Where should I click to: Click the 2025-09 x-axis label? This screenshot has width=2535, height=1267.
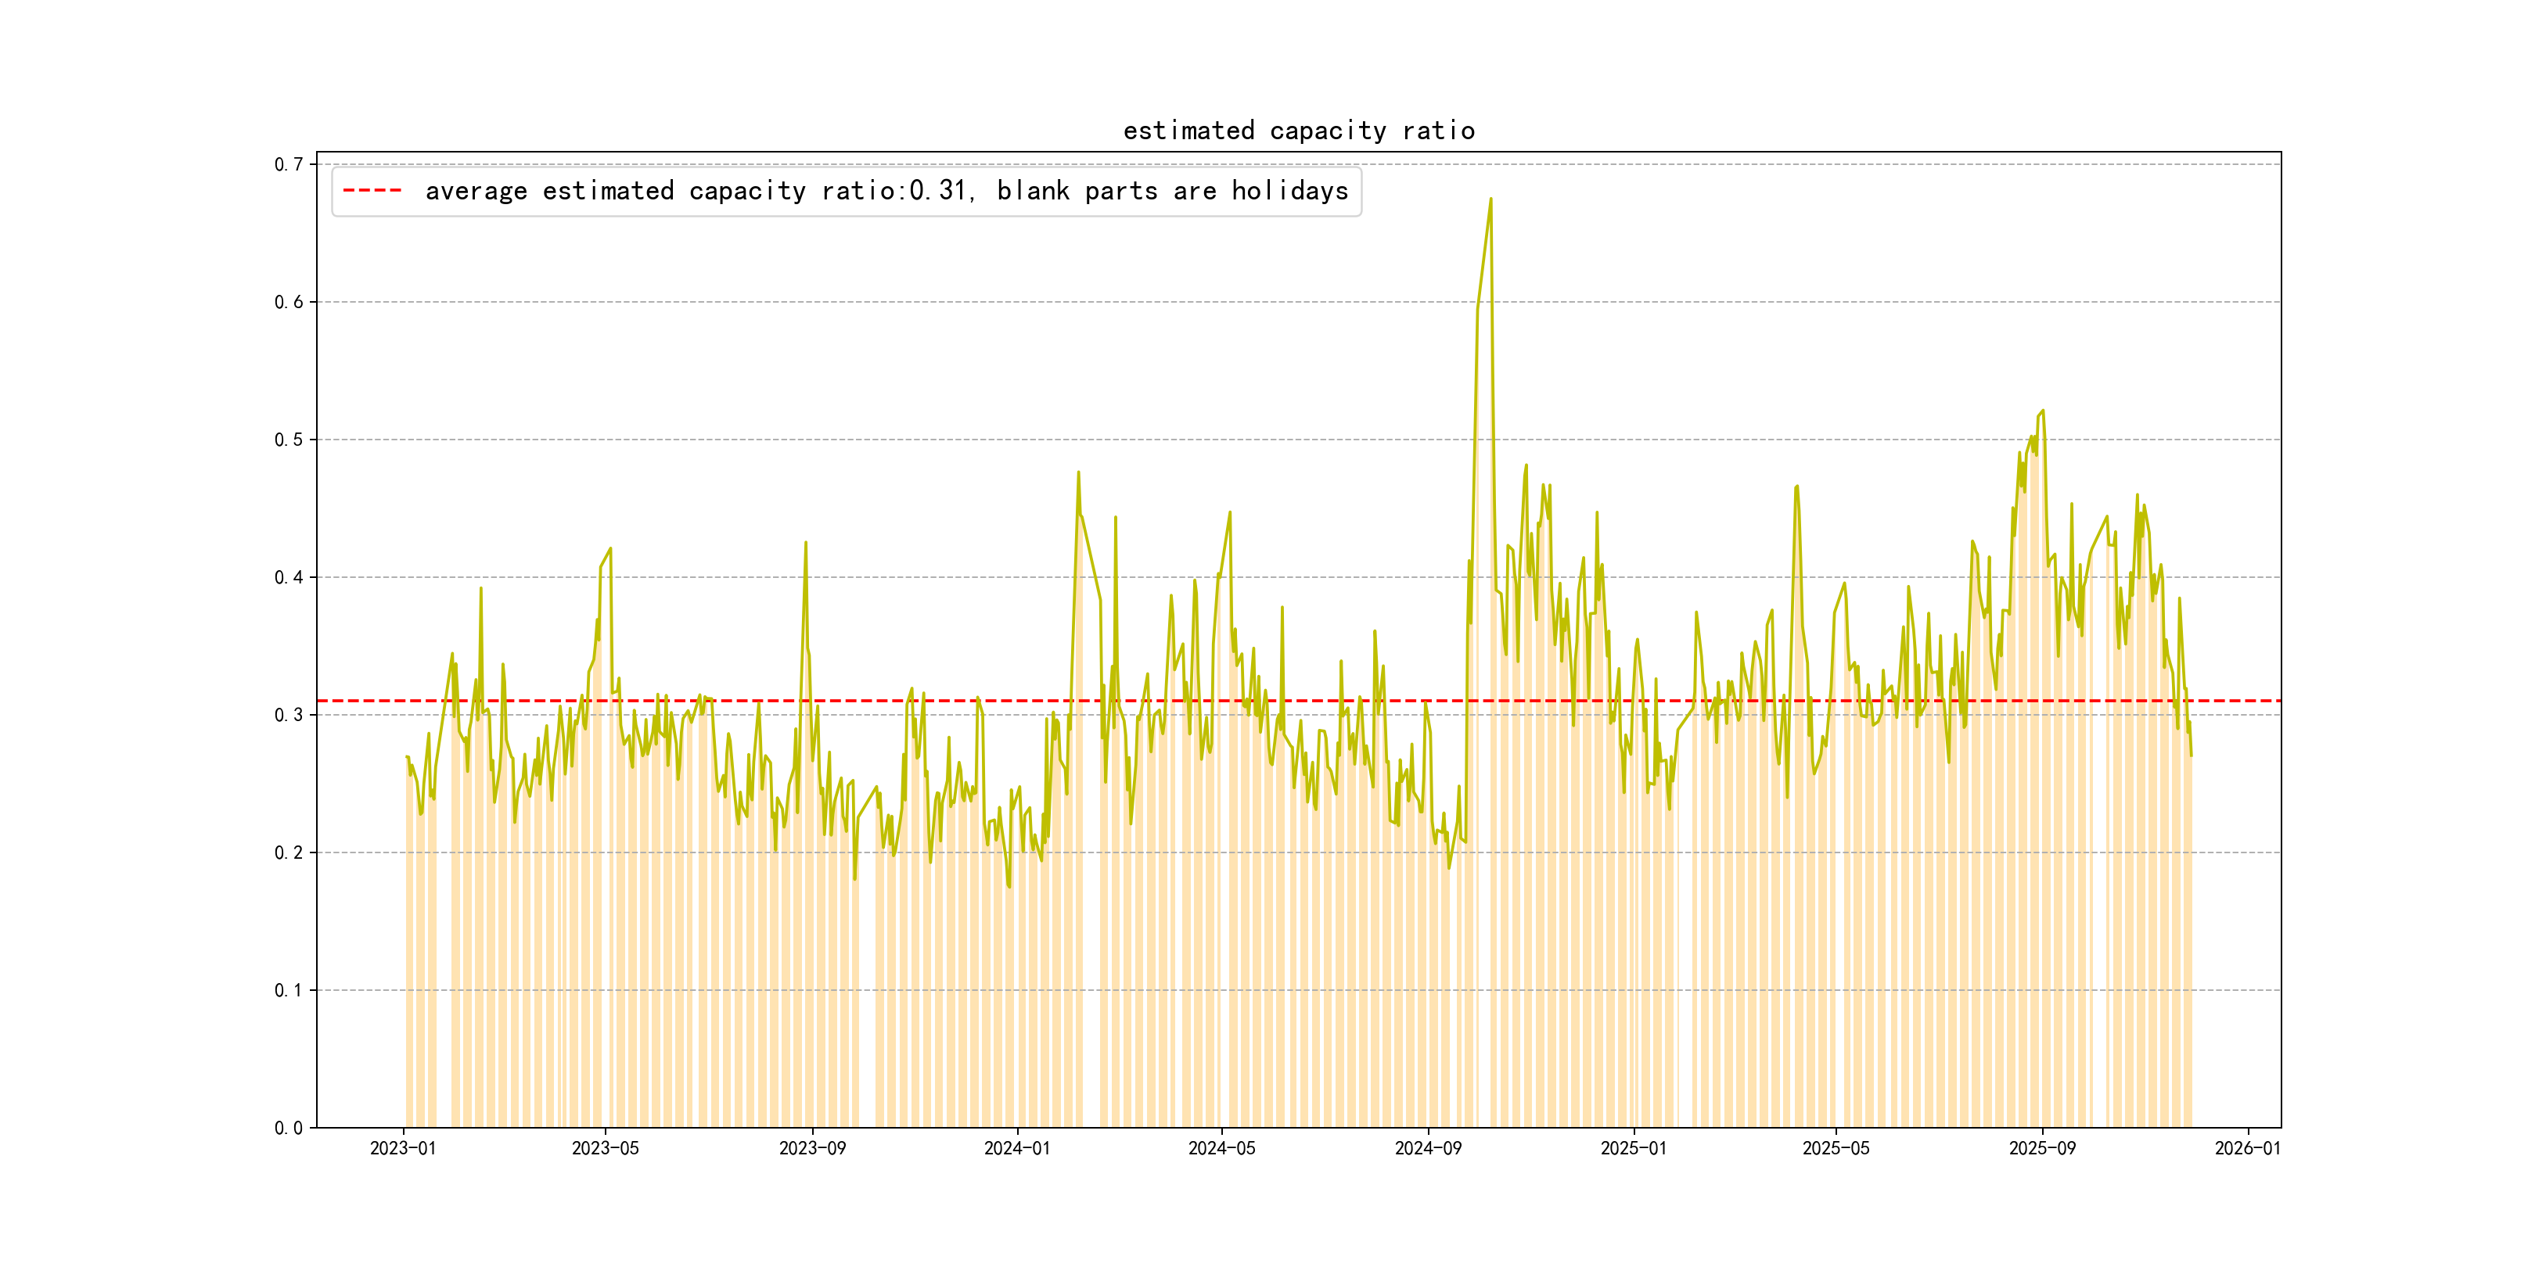tap(2042, 1148)
